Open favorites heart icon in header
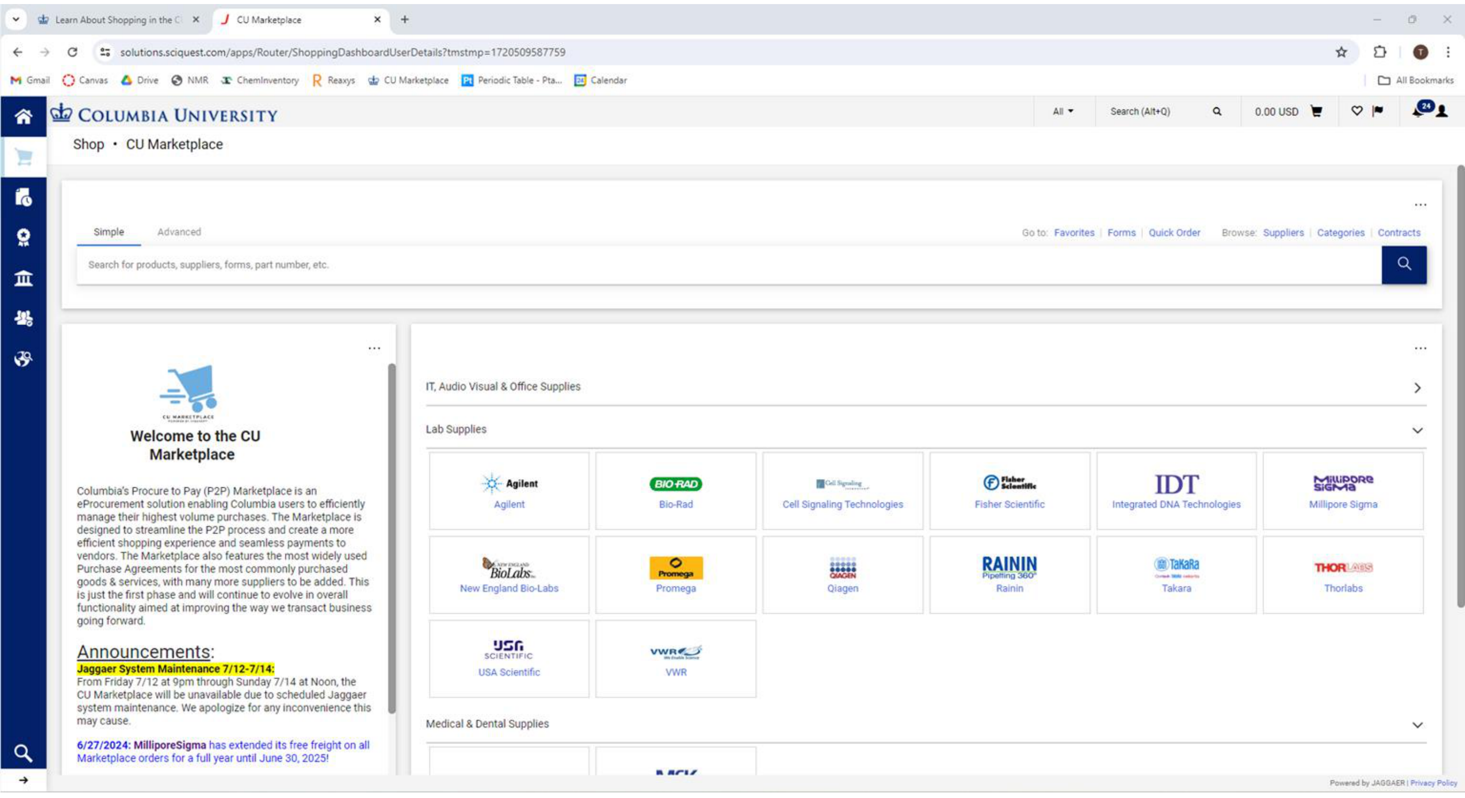The image size is (1465, 798). click(x=1356, y=111)
